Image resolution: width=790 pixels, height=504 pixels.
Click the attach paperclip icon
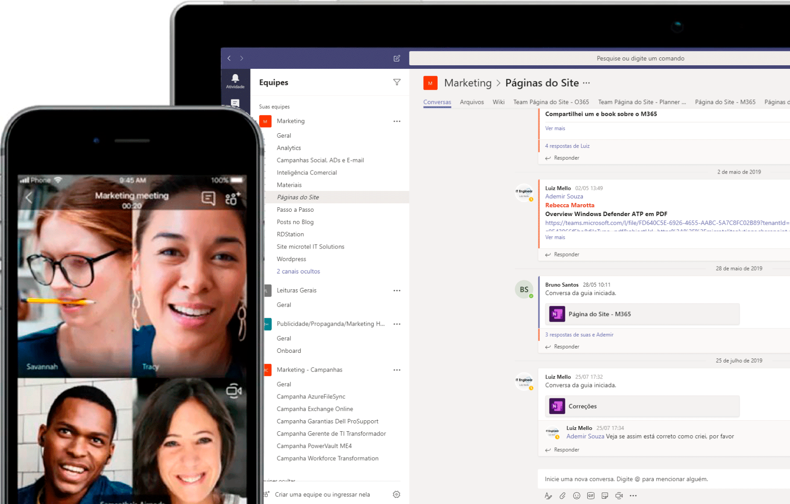pyautogui.click(x=562, y=496)
